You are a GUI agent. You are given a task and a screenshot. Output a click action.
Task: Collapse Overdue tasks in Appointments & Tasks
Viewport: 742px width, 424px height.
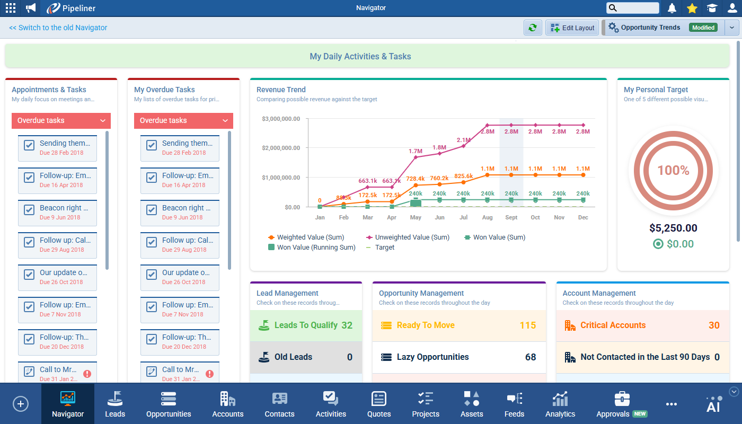(x=103, y=121)
